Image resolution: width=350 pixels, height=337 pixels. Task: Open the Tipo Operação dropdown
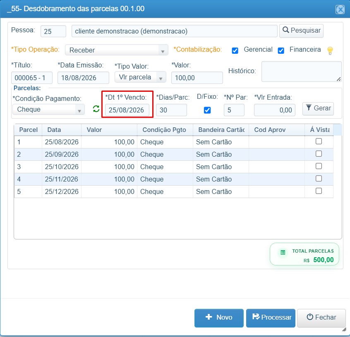tap(117, 50)
